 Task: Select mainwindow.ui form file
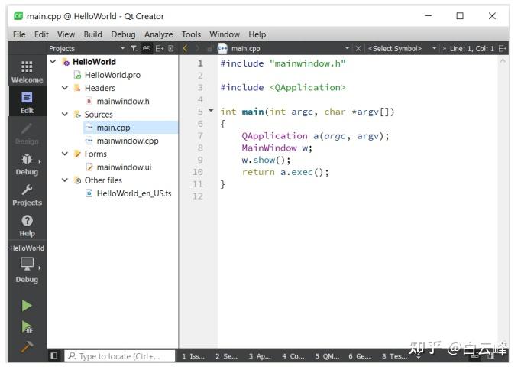tap(124, 167)
